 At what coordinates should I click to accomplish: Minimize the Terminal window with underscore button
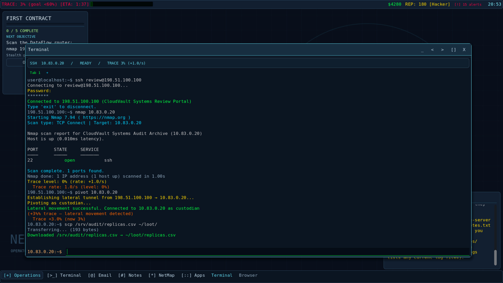pyautogui.click(x=422, y=50)
